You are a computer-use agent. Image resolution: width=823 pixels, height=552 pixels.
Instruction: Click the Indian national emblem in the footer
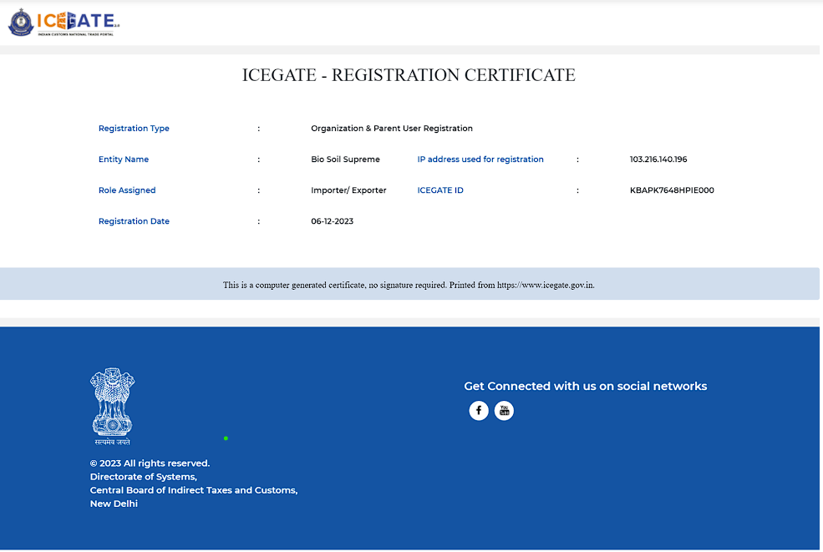tap(112, 407)
